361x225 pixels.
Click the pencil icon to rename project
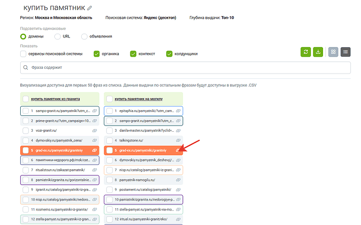pyautogui.click(x=90, y=8)
